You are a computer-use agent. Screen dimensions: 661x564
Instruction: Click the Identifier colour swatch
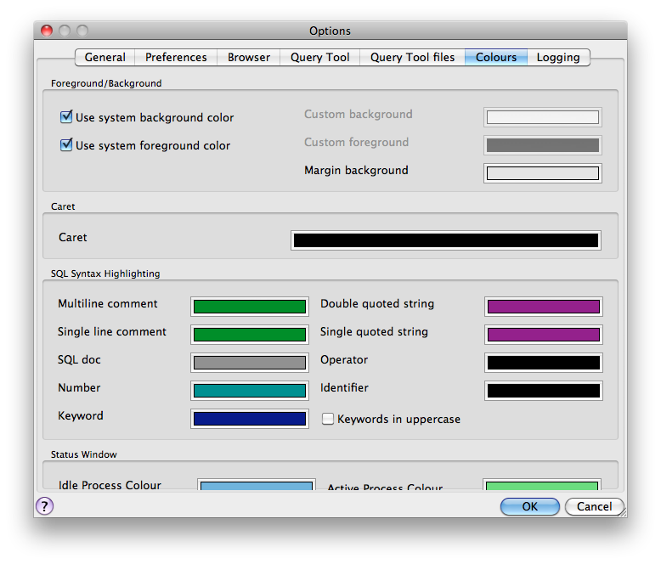tap(544, 391)
